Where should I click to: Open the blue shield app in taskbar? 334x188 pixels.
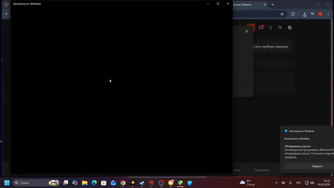[x=190, y=183]
